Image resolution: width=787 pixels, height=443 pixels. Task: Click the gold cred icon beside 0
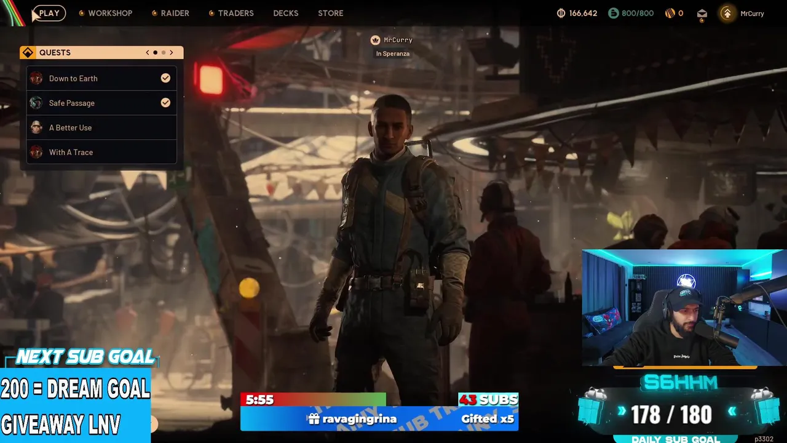[670, 13]
